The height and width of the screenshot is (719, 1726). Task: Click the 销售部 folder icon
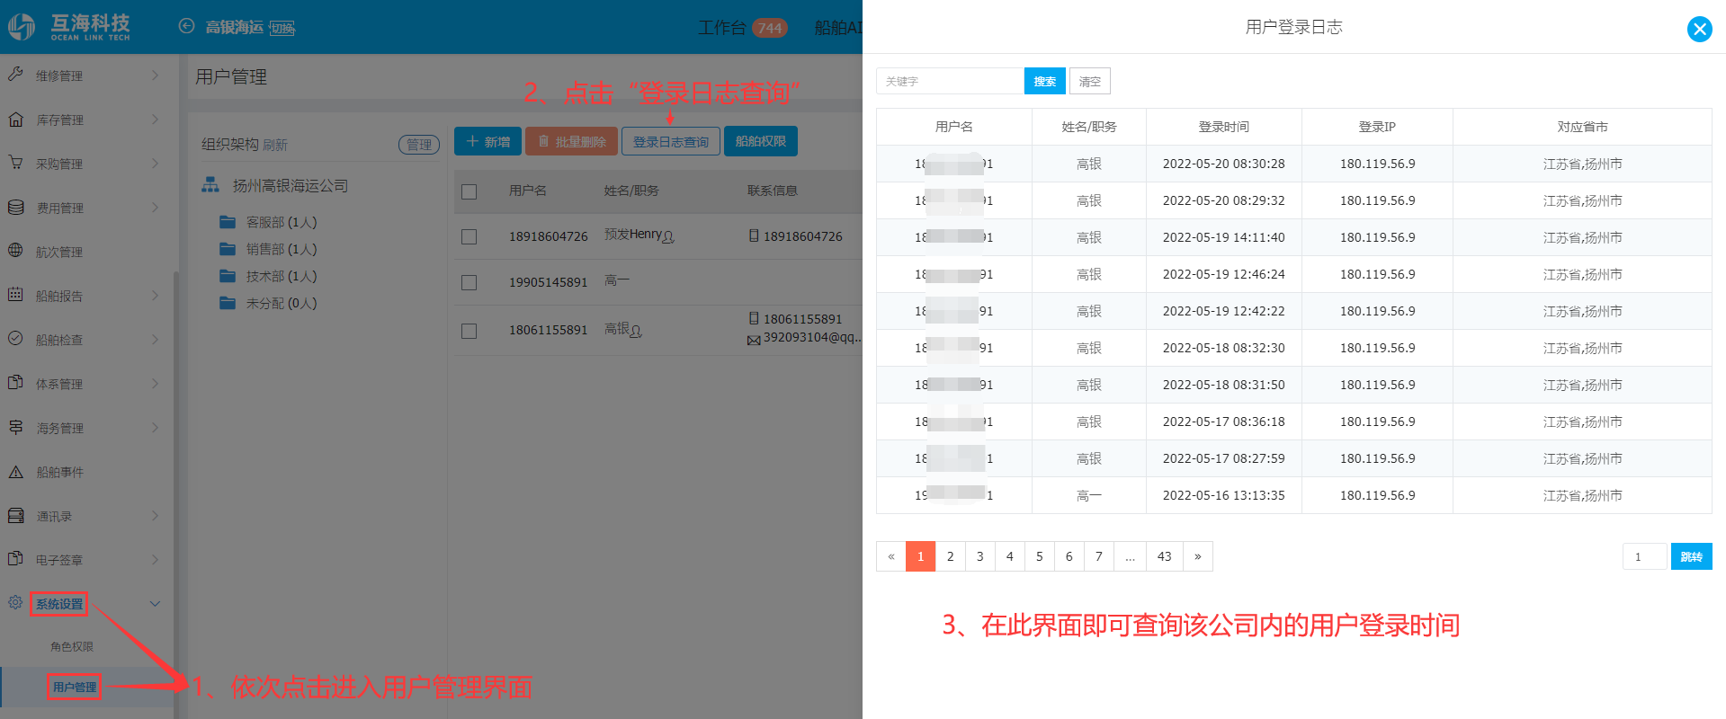point(228,249)
